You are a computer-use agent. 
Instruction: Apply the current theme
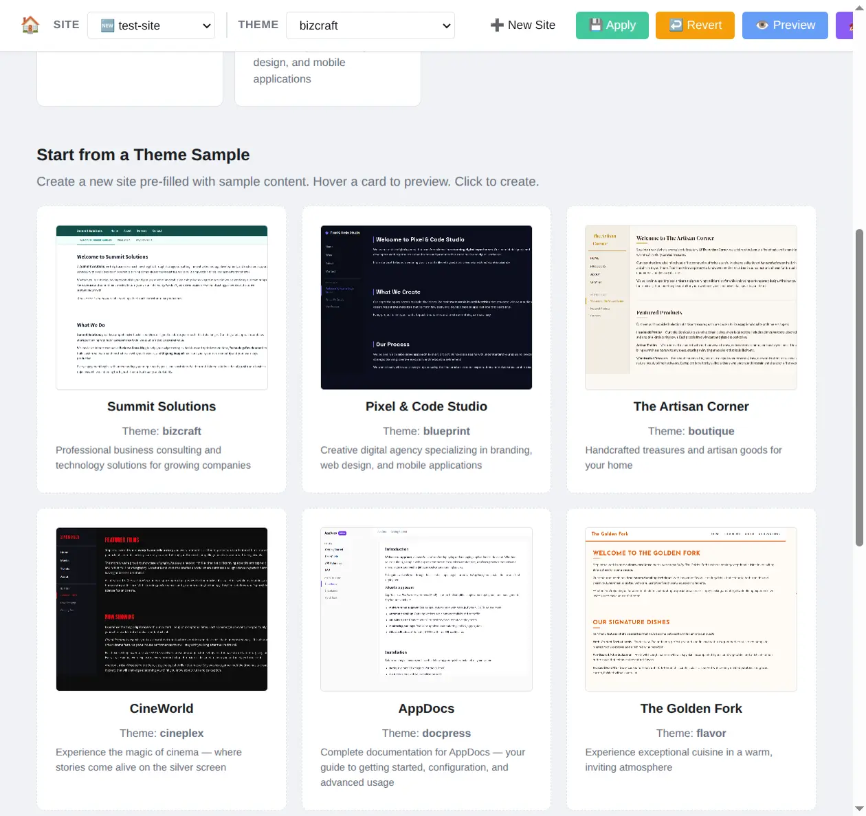tap(612, 25)
